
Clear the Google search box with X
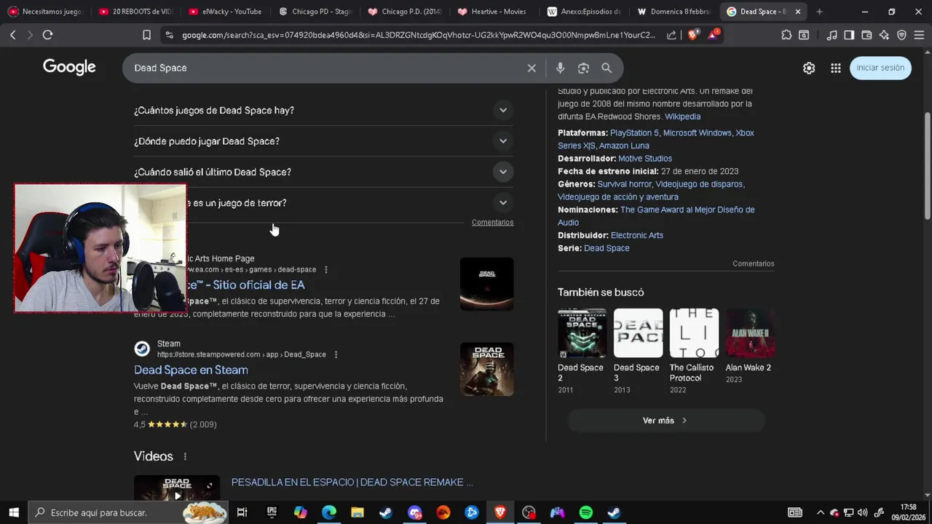coord(532,68)
